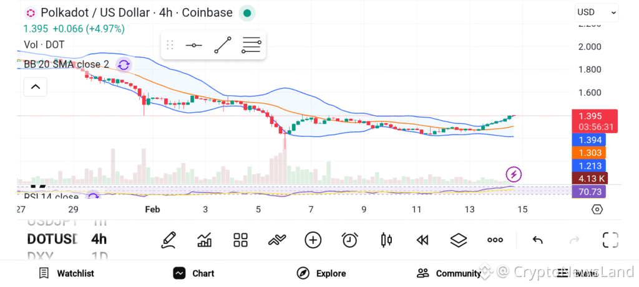Open candlestick chart type icon
The height and width of the screenshot is (287, 639).
point(386,240)
